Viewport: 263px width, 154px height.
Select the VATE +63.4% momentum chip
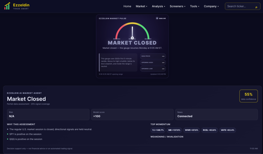click(228, 130)
